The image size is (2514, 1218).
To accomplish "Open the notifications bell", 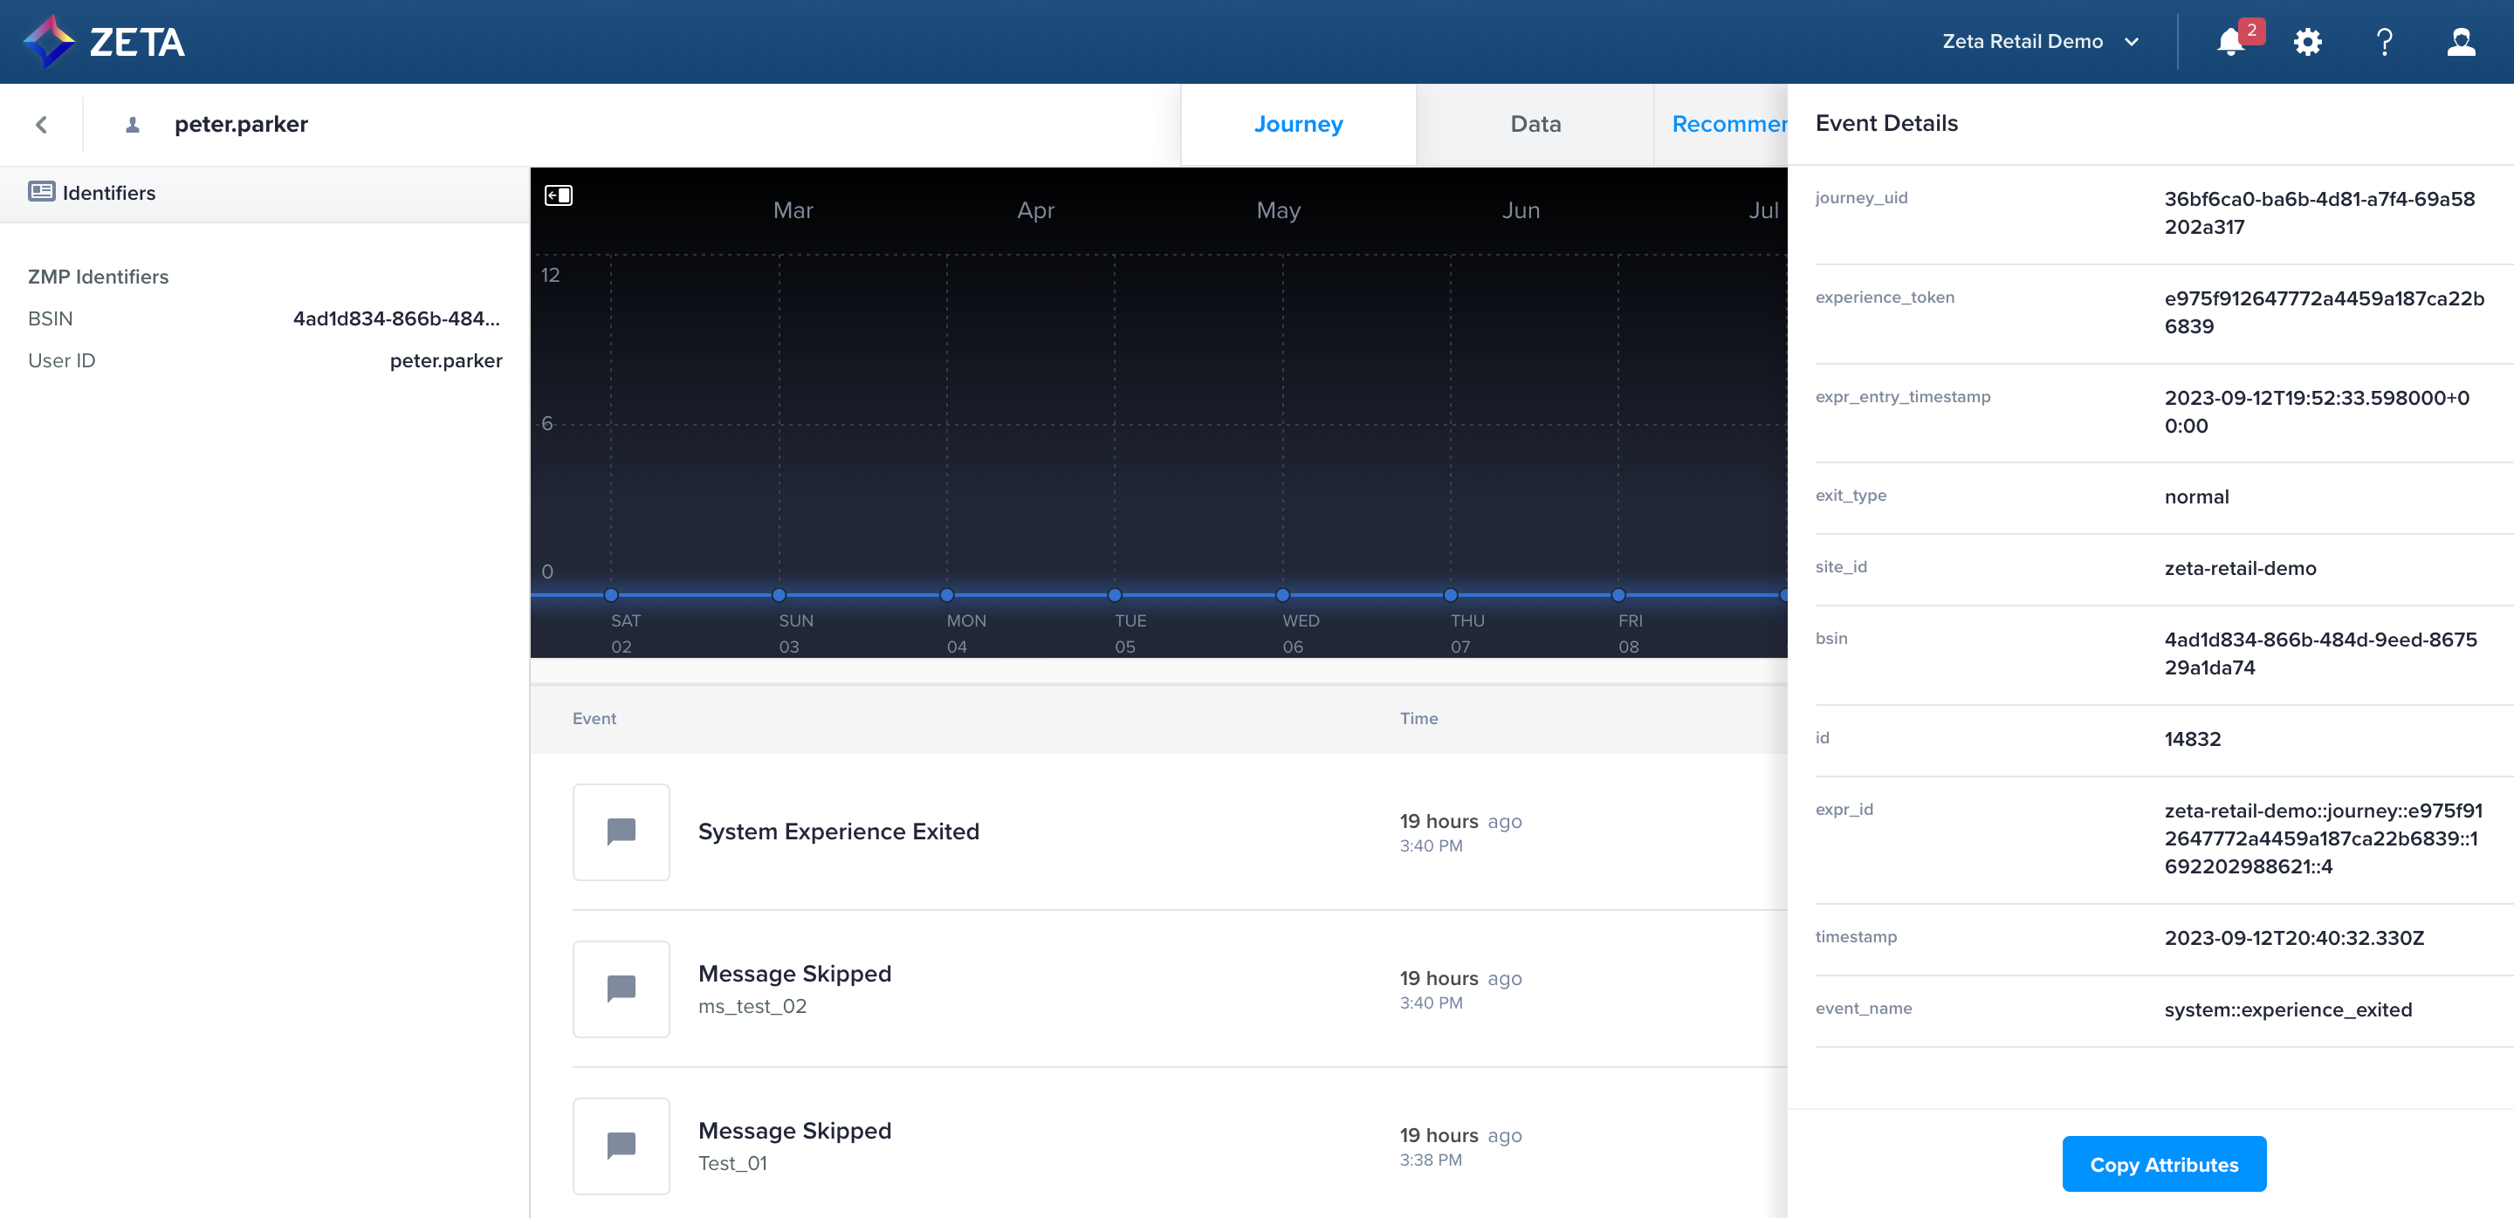I will click(2230, 42).
